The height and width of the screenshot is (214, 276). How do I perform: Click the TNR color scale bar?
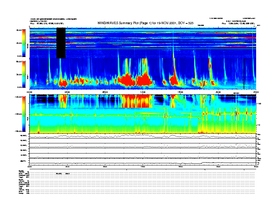[24, 114]
